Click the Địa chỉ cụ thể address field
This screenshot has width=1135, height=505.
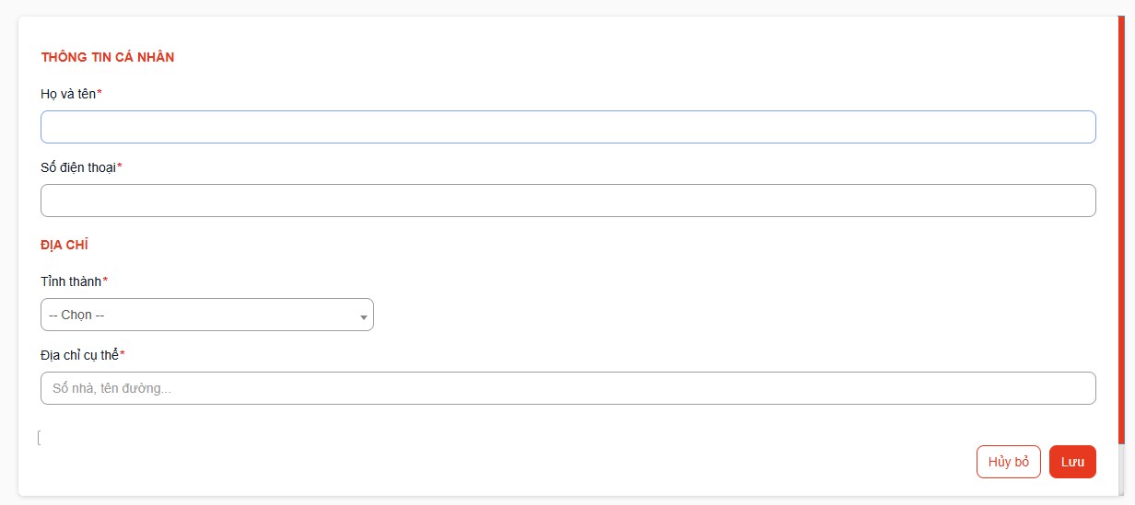click(567, 388)
